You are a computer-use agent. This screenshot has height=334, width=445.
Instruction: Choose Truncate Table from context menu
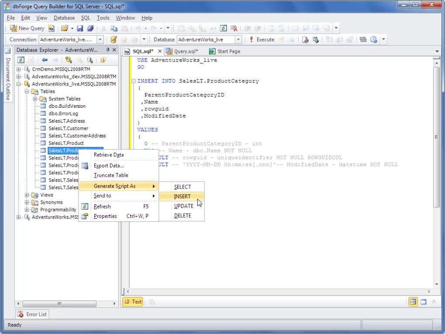118,175
